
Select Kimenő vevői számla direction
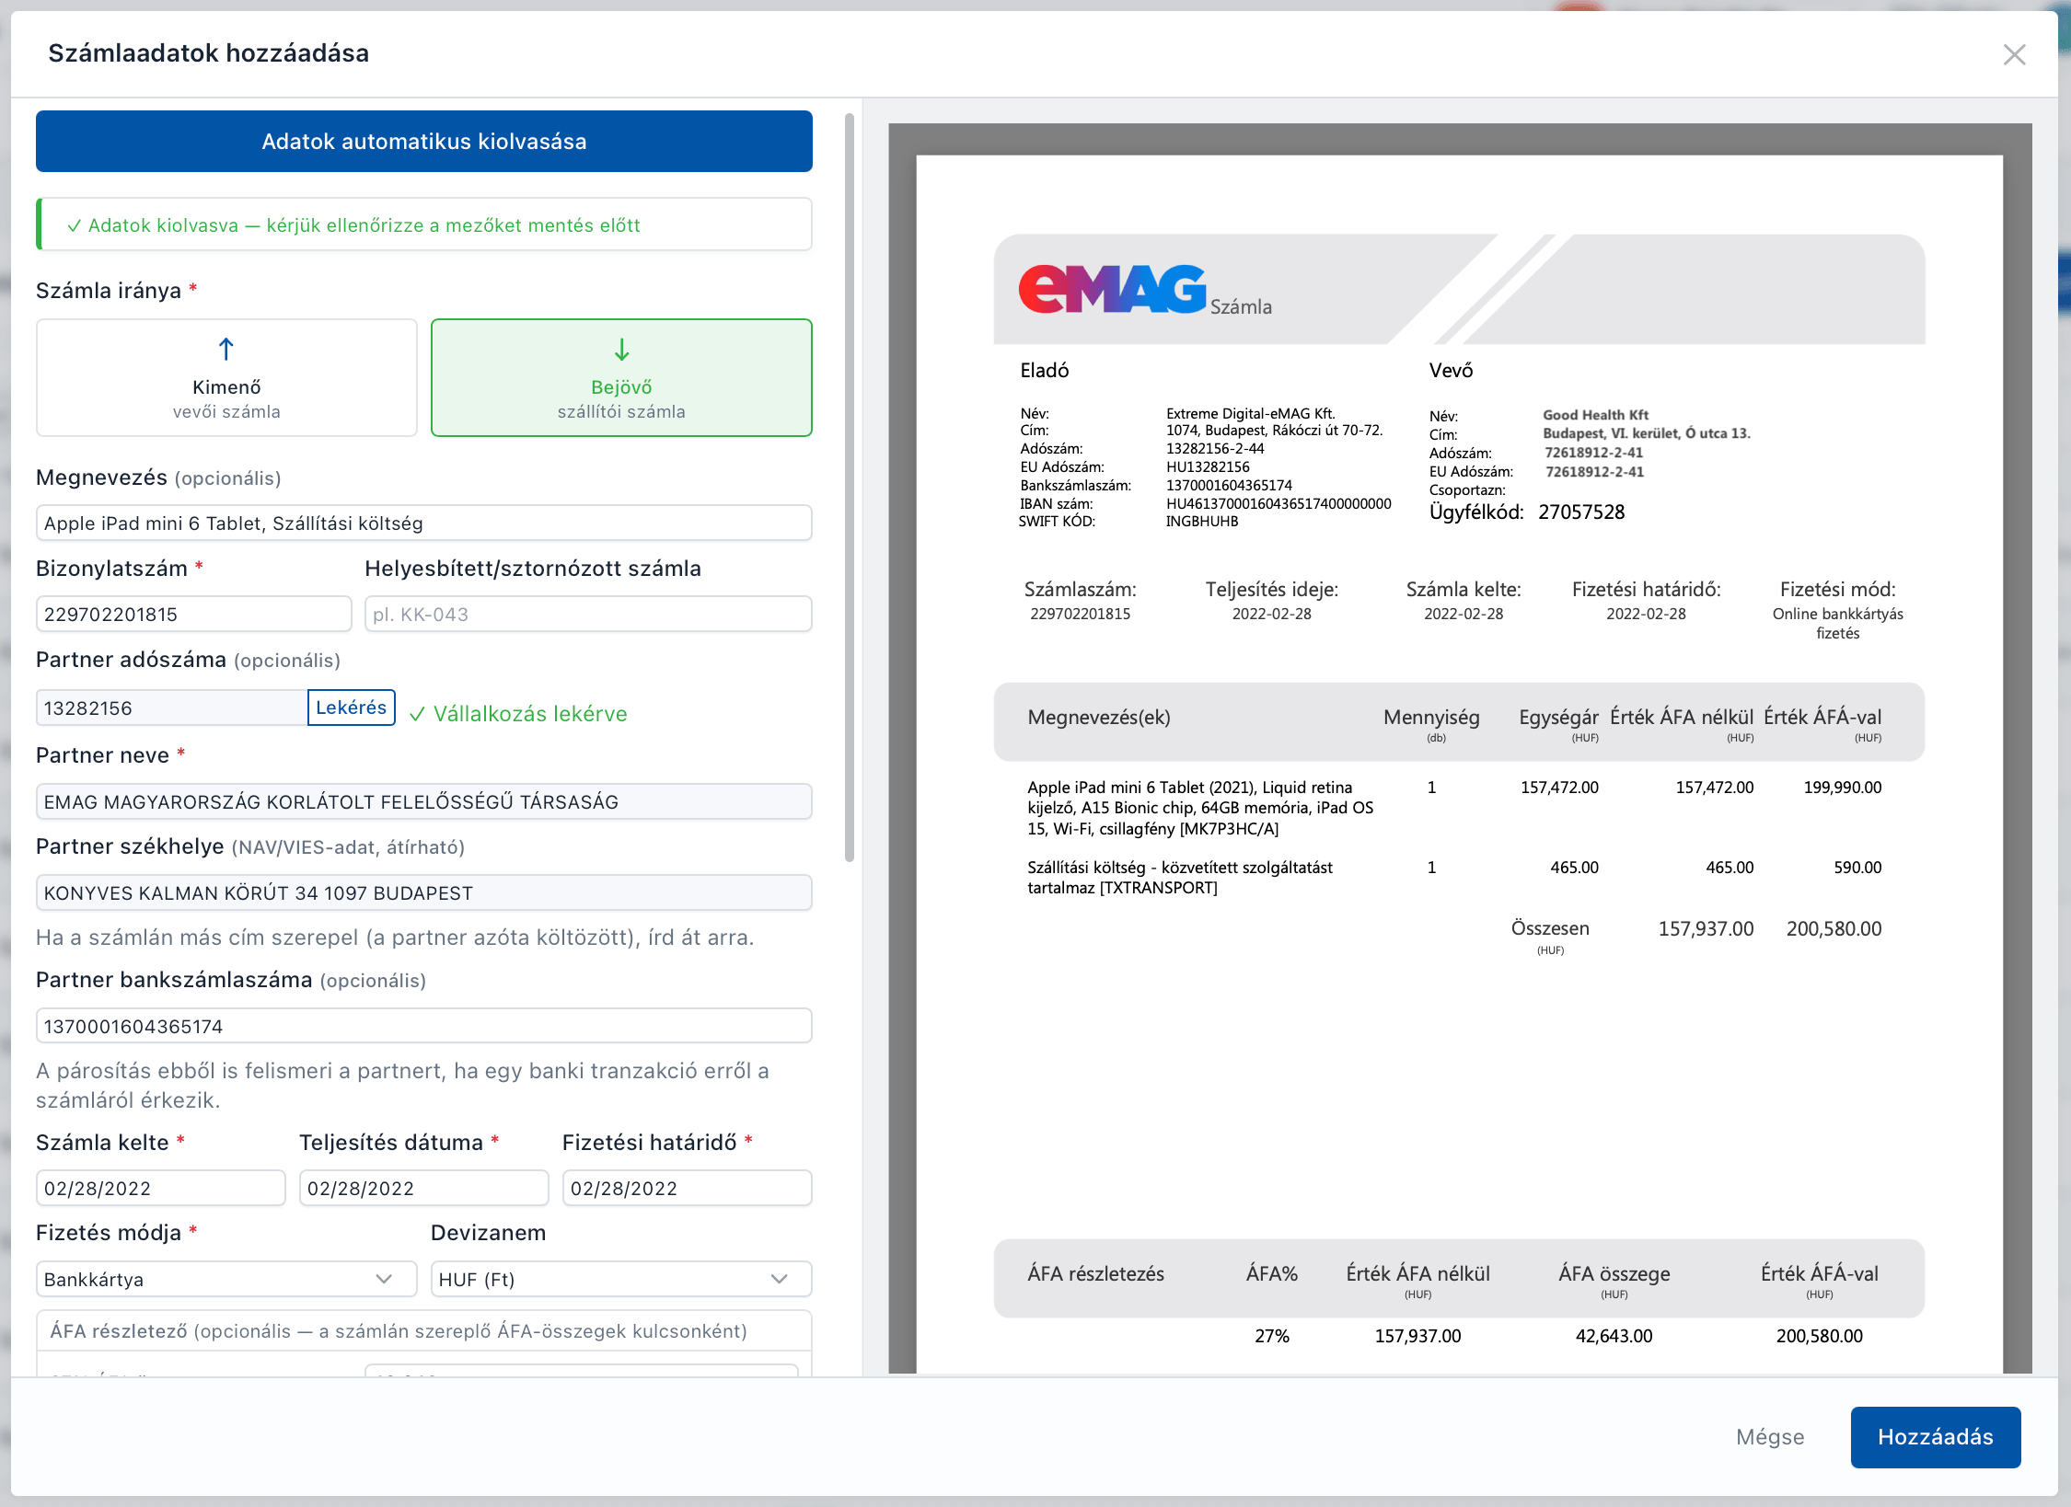tap(226, 378)
